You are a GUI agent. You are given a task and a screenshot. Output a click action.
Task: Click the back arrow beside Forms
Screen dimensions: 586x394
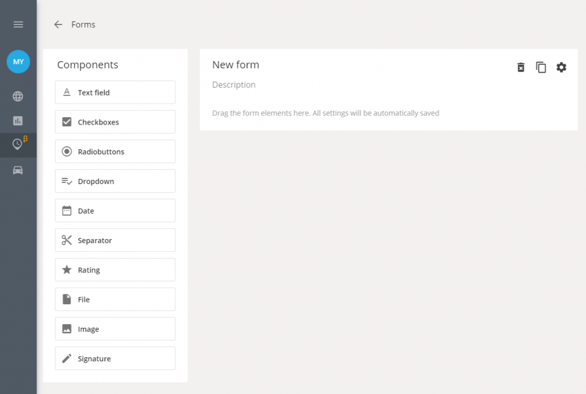[57, 25]
